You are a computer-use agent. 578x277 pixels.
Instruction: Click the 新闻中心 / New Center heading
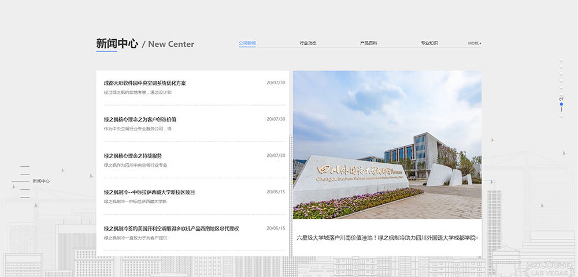(x=145, y=44)
